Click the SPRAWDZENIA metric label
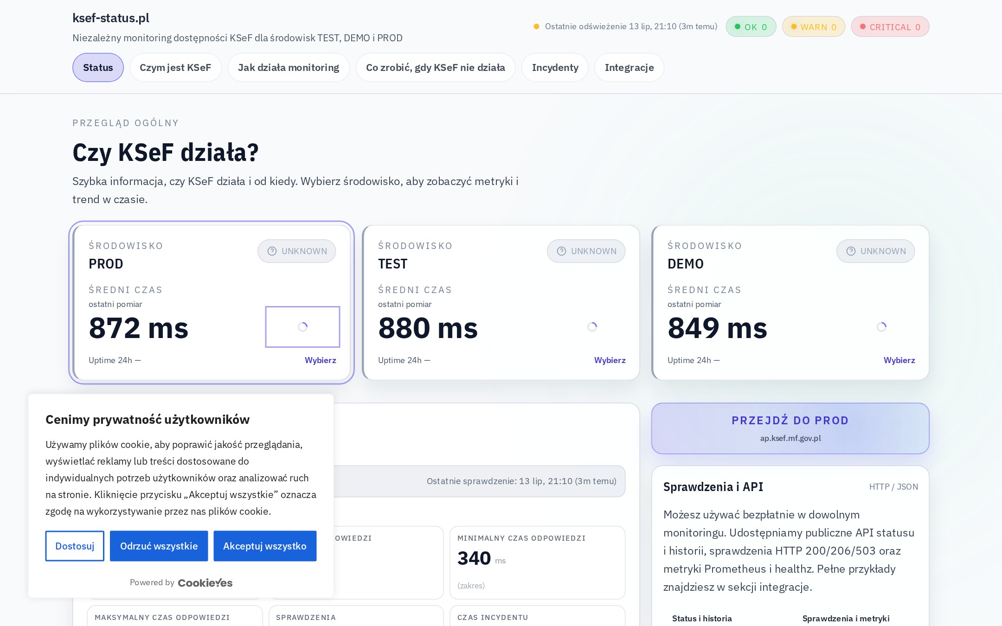1002x626 pixels. 306,618
